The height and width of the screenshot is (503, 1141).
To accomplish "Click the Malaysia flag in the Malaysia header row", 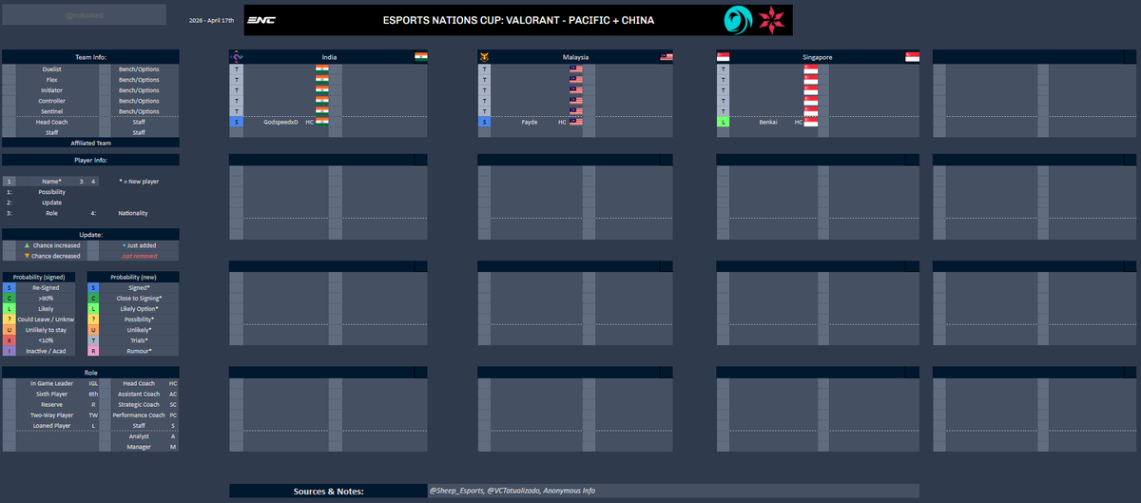I will [x=667, y=57].
